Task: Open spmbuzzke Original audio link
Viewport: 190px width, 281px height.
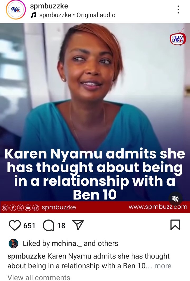Action: tap(77, 15)
